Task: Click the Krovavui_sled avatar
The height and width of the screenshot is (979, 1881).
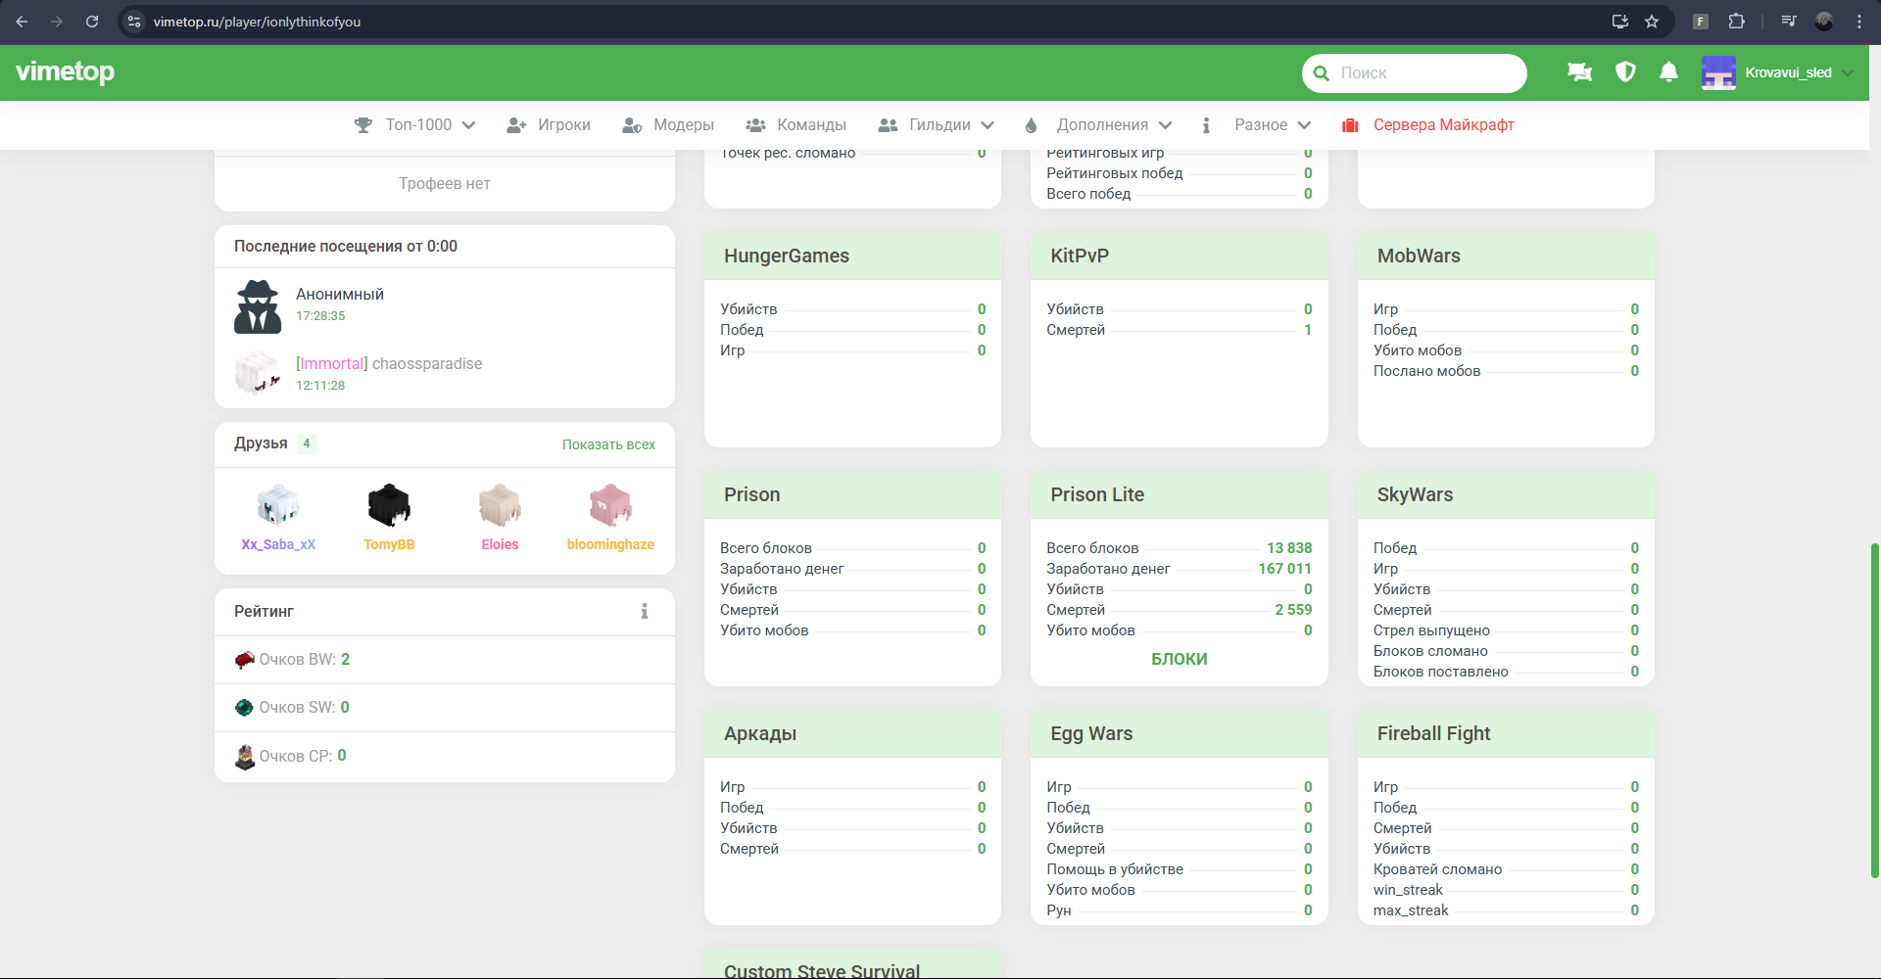Action: (1718, 72)
